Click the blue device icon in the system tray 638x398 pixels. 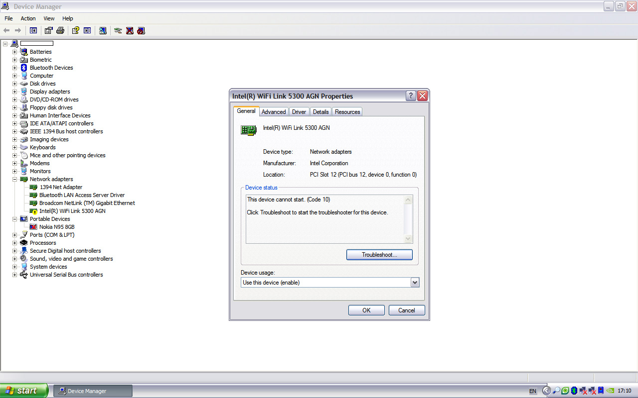pyautogui.click(x=601, y=391)
